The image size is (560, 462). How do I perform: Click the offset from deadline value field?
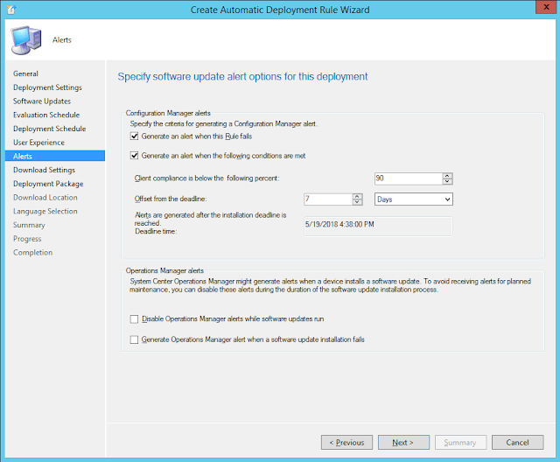[x=326, y=199]
